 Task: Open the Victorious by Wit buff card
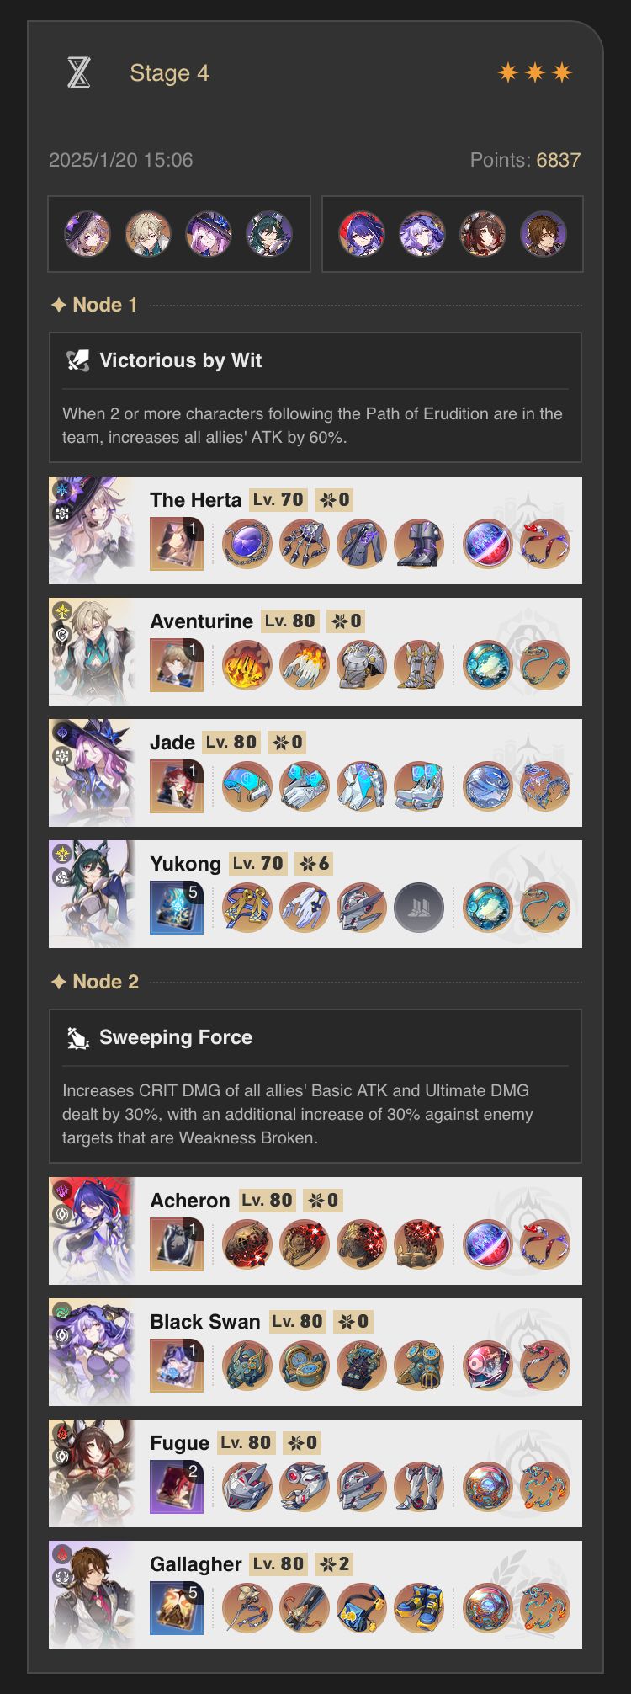315,397
